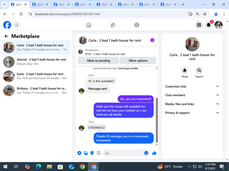This screenshot has width=229, height=171.
Task: Open the plus more actions icon
Action: pos(79,153)
